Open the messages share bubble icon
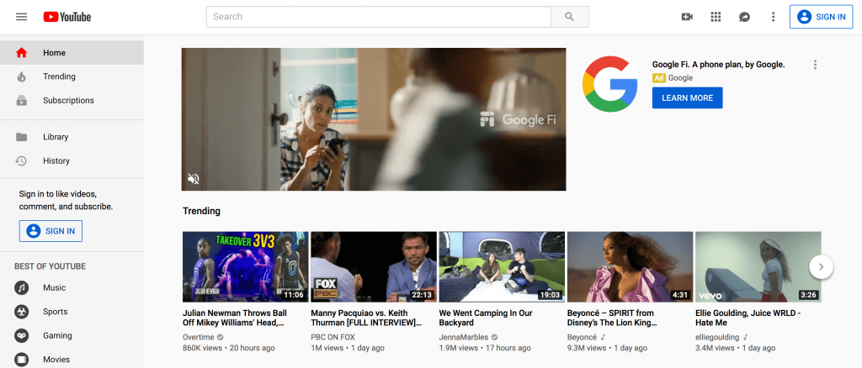Image resolution: width=862 pixels, height=368 pixels. coord(744,17)
